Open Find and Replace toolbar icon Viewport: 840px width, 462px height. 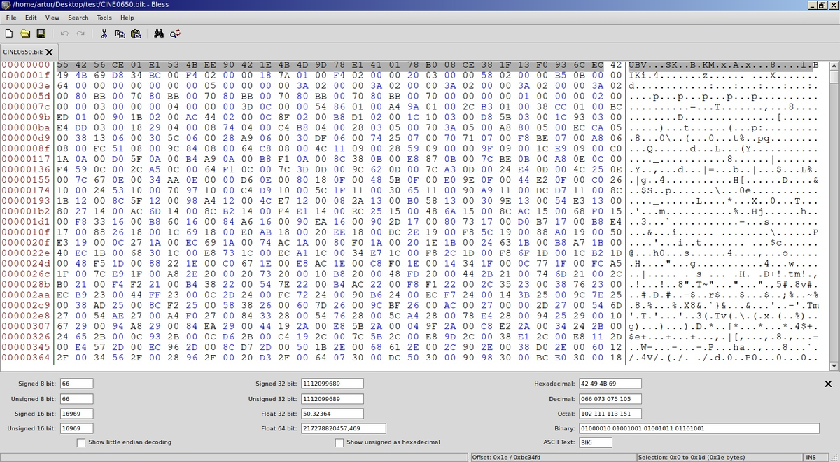click(x=175, y=34)
